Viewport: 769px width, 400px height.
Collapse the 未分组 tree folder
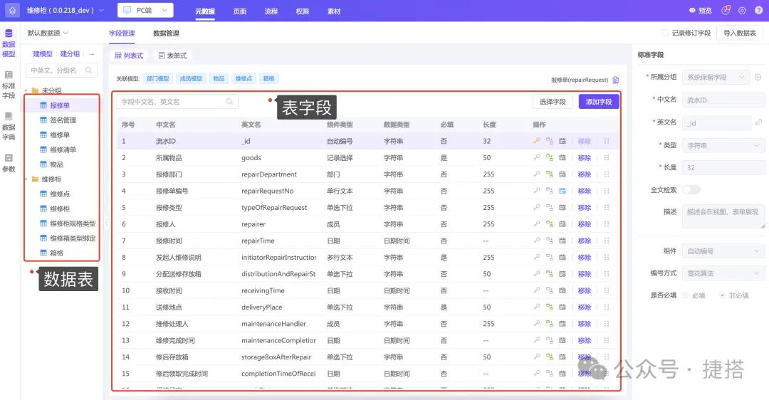26,90
